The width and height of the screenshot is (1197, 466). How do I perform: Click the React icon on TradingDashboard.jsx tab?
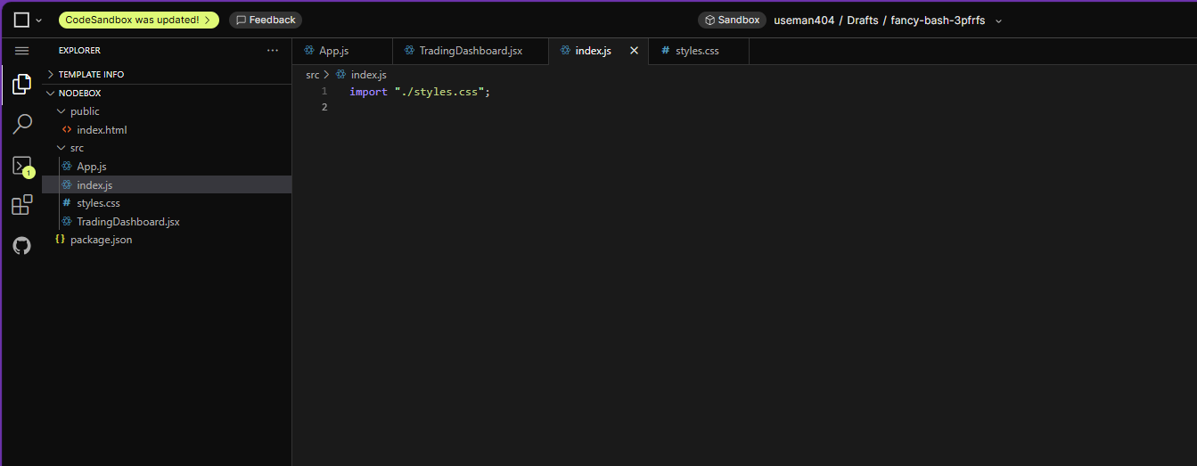(x=409, y=51)
